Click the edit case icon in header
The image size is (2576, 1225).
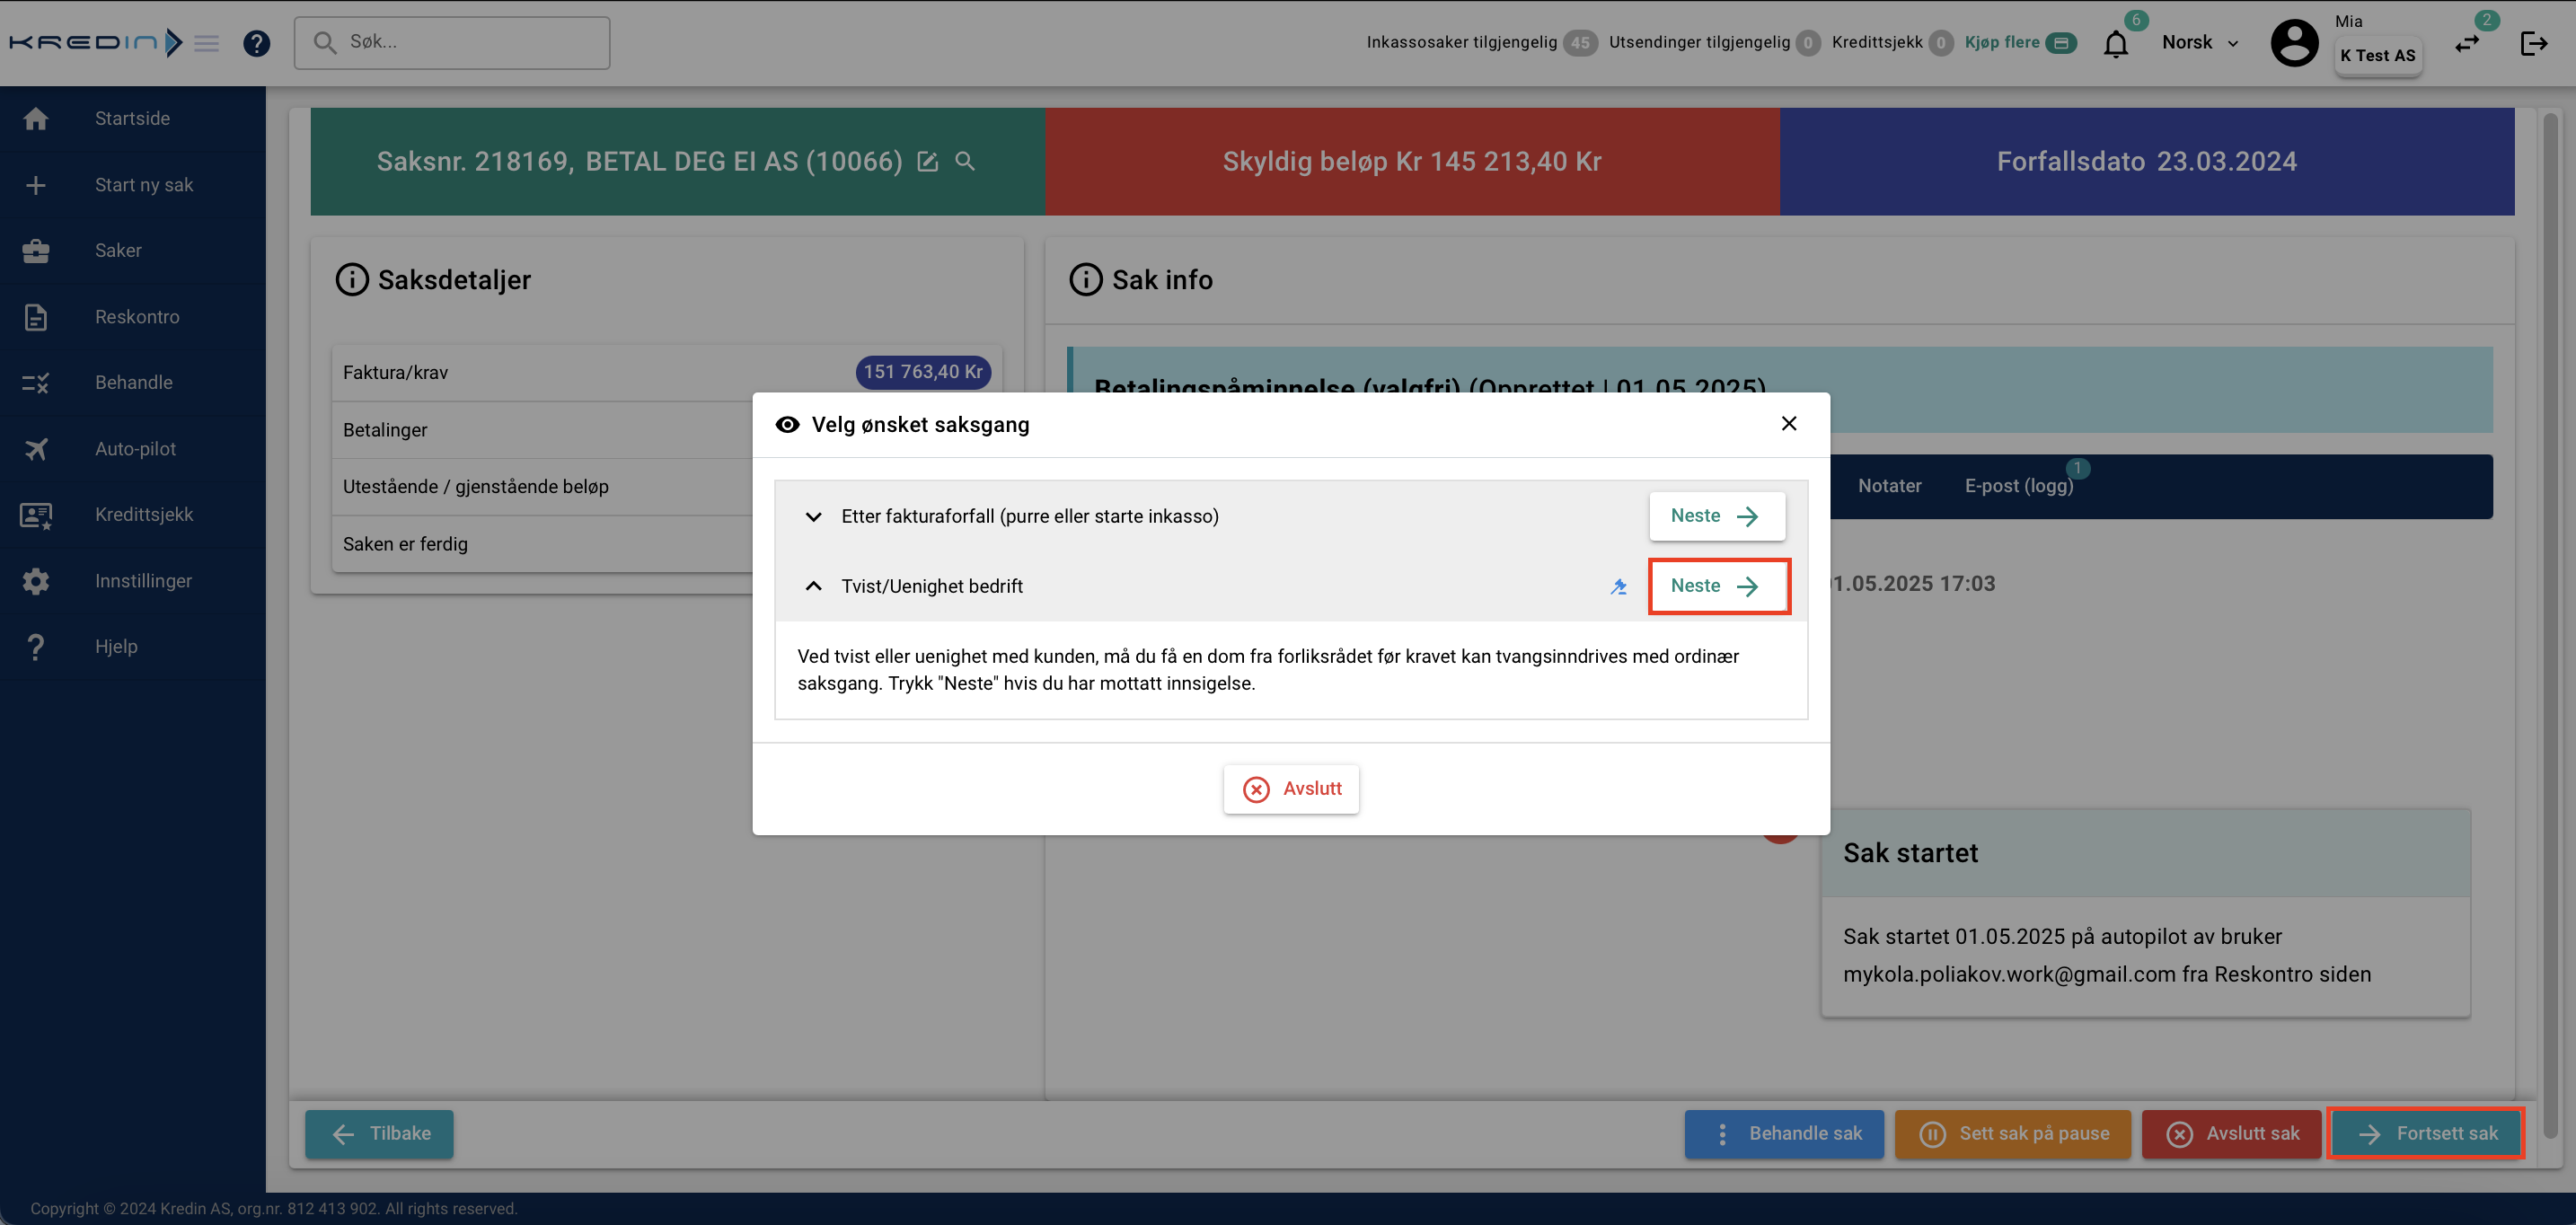[928, 161]
